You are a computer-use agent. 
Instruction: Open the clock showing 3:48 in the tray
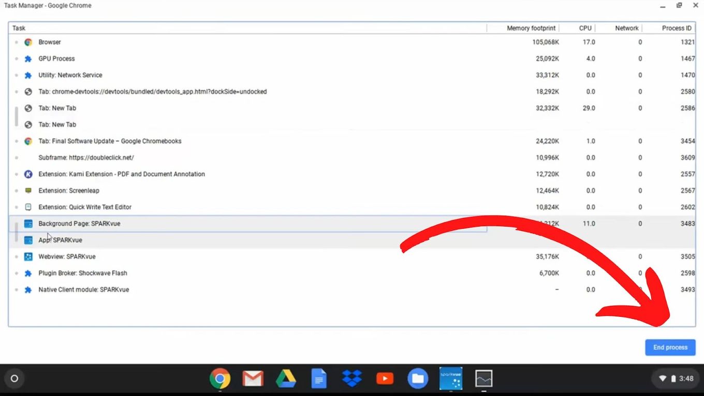point(686,378)
